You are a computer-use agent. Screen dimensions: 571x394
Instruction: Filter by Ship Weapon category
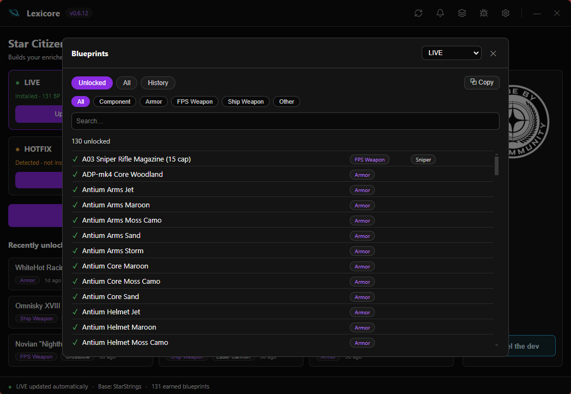coord(246,102)
